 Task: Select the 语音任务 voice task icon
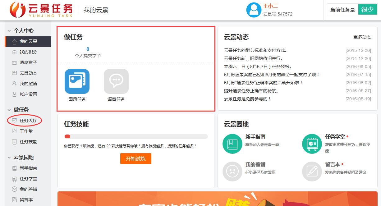tap(116, 81)
